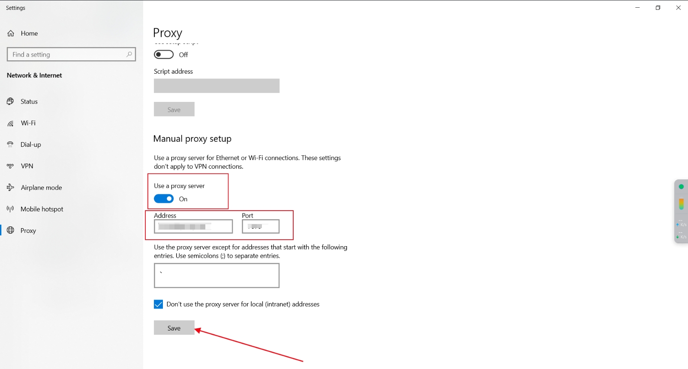This screenshot has height=369, width=688.
Task: Save the manual proxy setup
Action: point(174,328)
